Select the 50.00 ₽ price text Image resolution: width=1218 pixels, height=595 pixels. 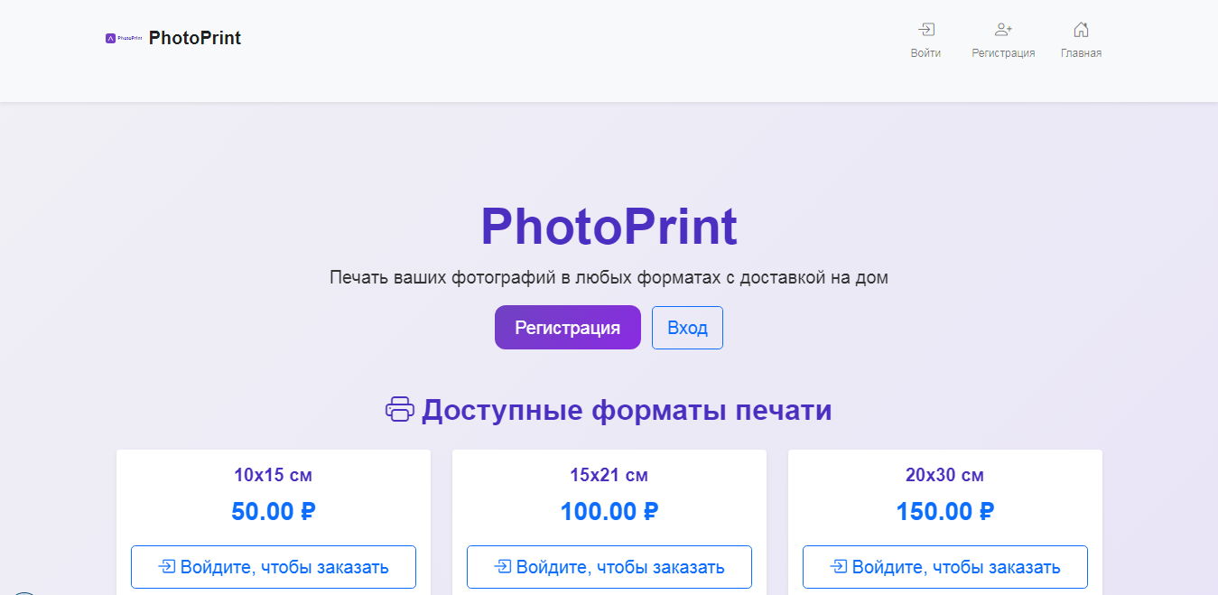[273, 510]
